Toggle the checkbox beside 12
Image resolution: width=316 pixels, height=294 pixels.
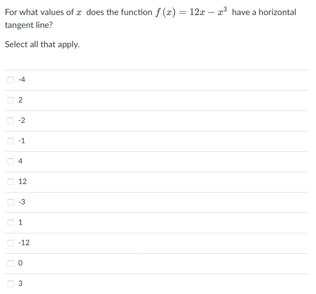click(x=10, y=182)
